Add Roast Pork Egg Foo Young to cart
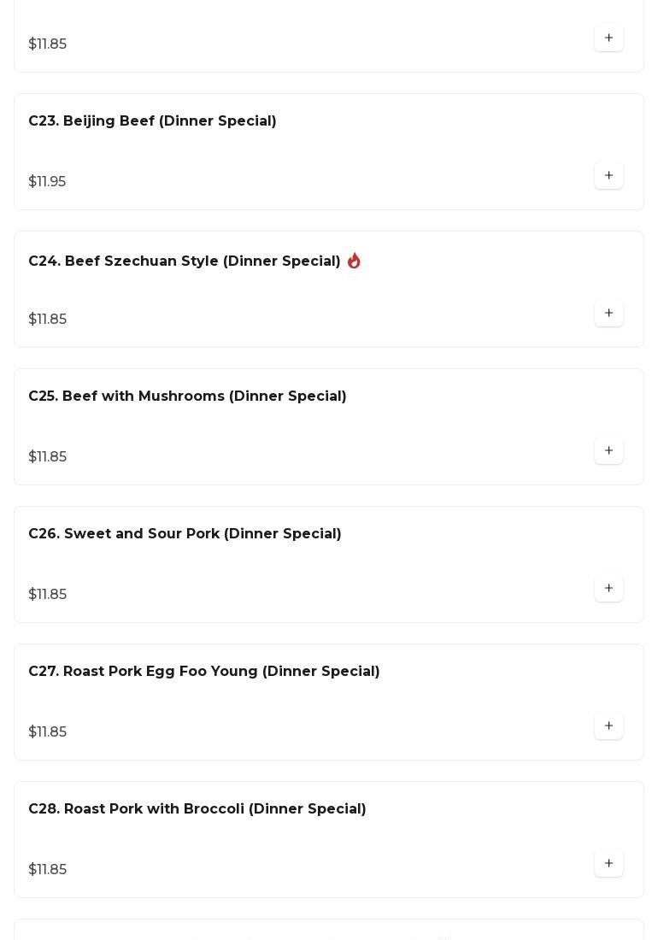Screen dimensions: 658x940 [x=608, y=726]
